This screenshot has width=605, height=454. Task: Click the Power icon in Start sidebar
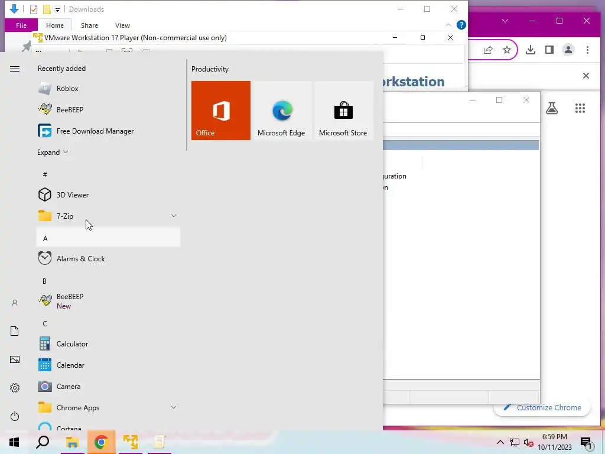click(15, 416)
